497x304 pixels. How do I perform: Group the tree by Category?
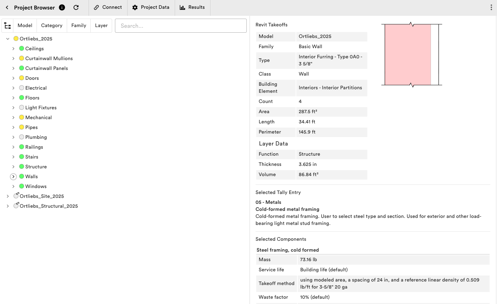tap(52, 26)
